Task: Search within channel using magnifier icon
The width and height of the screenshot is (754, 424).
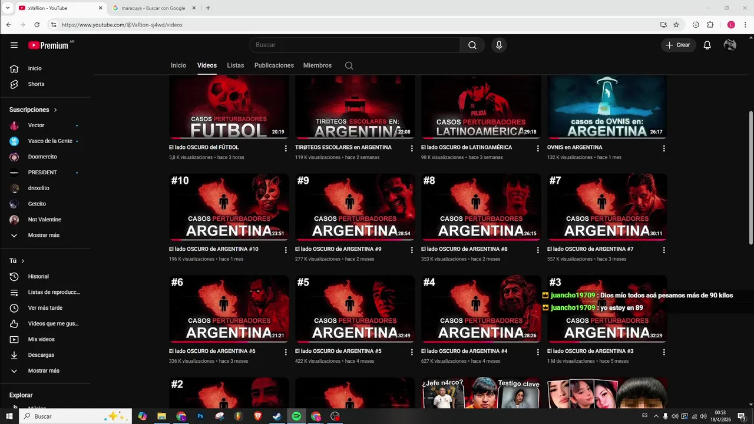Action: click(349, 65)
